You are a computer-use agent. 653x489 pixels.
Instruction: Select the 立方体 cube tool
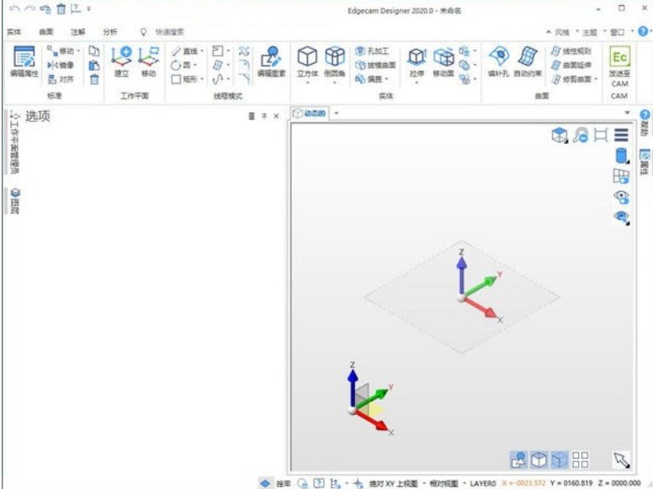[x=307, y=61]
